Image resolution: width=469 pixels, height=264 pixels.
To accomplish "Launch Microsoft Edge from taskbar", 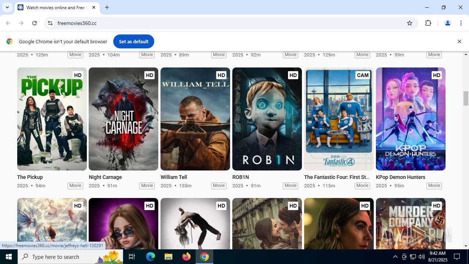I will 151,257.
